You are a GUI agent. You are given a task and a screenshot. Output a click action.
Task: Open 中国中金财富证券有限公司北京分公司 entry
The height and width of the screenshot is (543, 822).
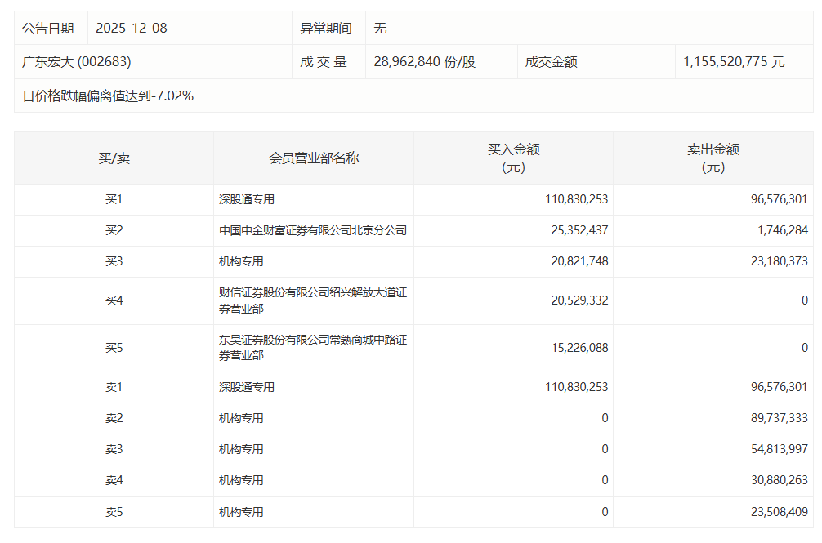(313, 231)
